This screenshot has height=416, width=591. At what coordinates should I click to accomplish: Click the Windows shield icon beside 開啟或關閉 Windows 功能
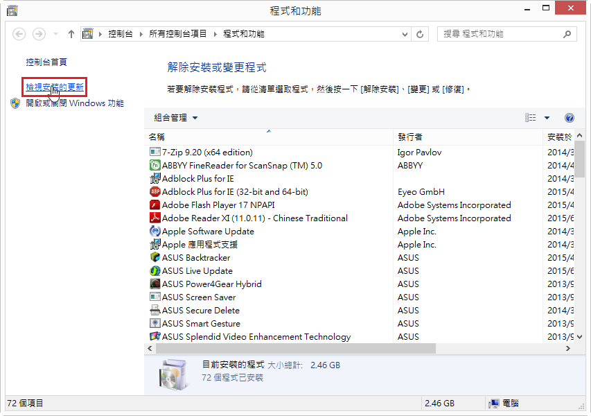coord(15,103)
